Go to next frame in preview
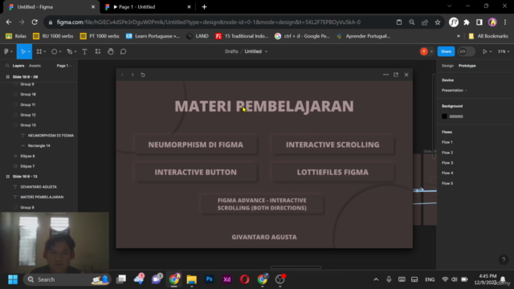 (x=133, y=75)
